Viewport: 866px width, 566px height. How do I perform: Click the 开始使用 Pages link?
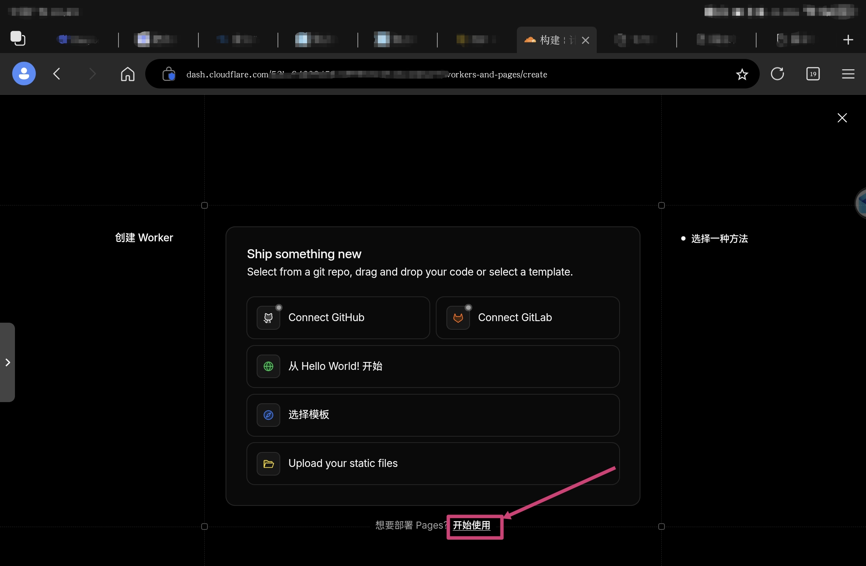(x=471, y=526)
